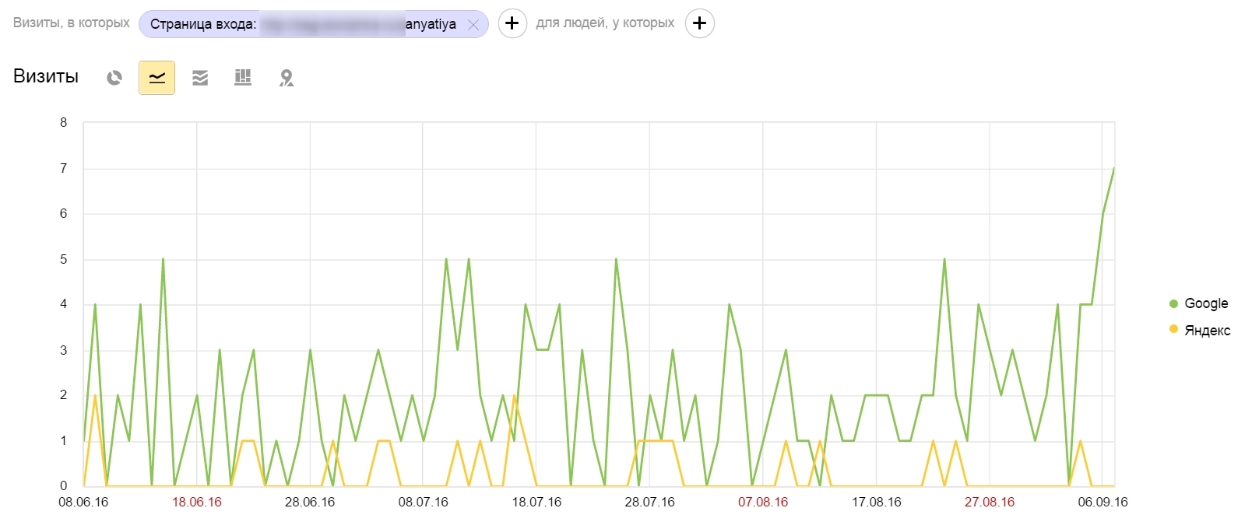
Task: Toggle the Яндекс series in legend
Action: click(1207, 331)
